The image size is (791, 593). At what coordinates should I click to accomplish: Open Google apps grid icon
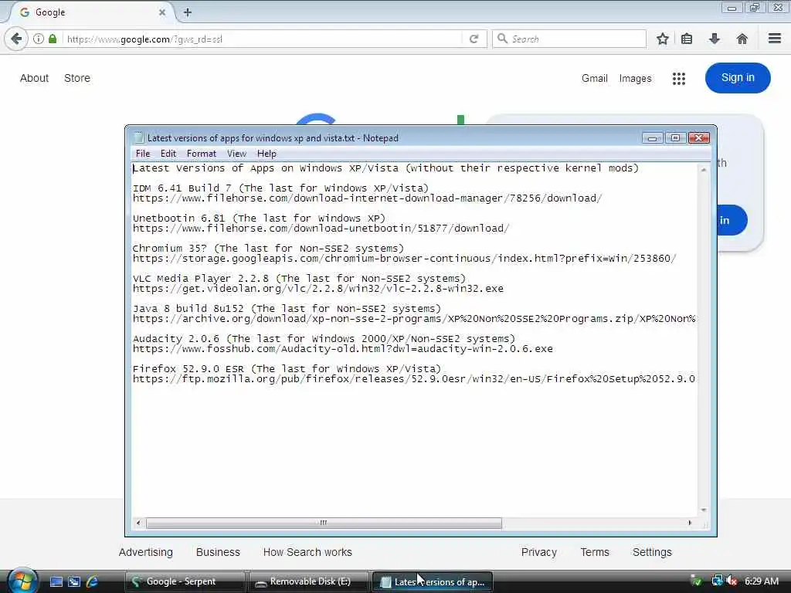click(678, 78)
